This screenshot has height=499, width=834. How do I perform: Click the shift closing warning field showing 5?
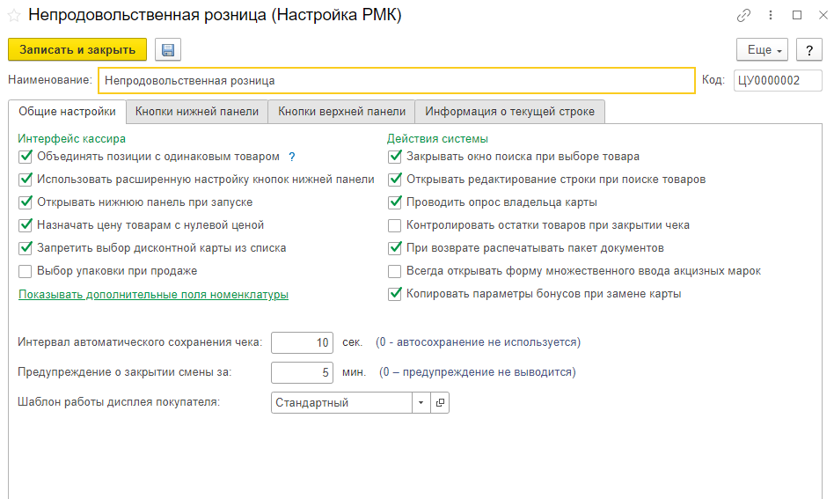coord(302,372)
